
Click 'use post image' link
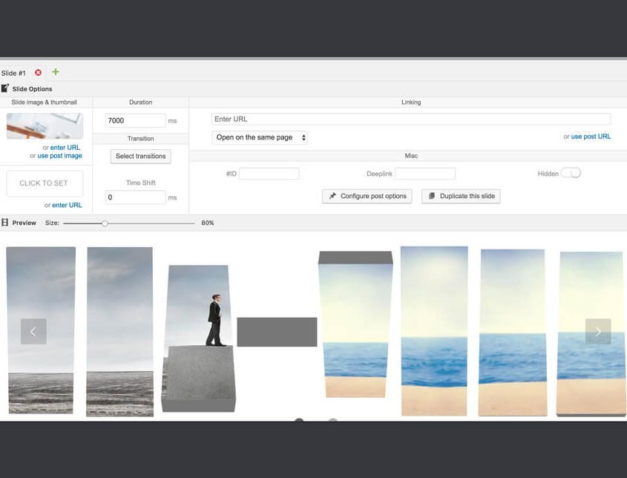tap(59, 156)
